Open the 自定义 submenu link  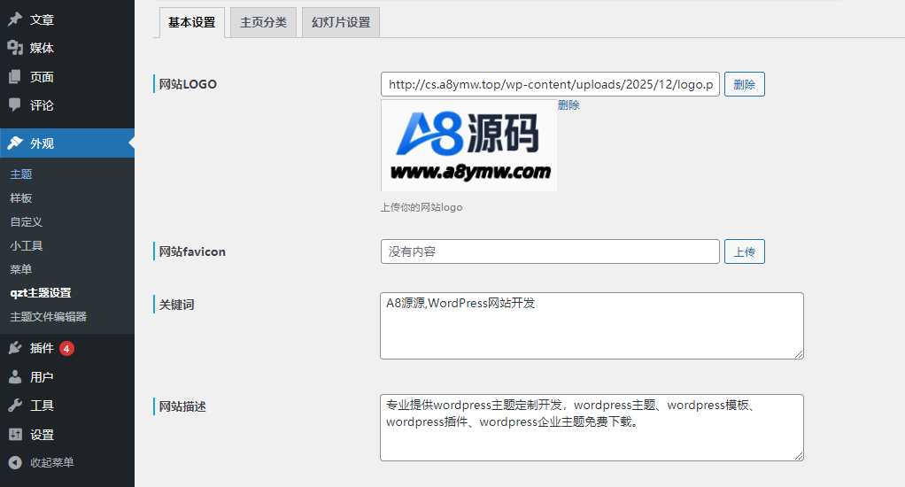[26, 221]
